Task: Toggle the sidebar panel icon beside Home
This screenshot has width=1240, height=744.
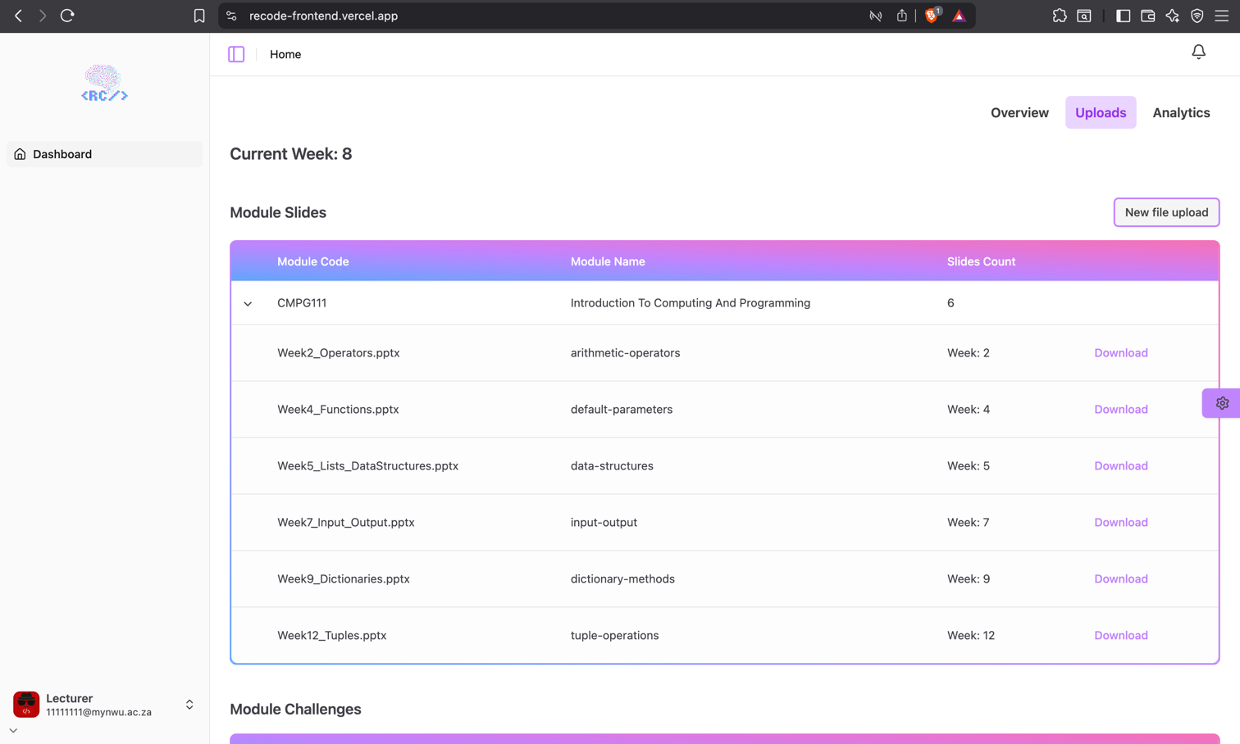Action: click(236, 54)
